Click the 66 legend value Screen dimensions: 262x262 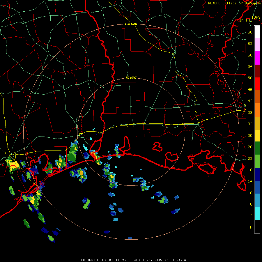[x=250, y=32]
